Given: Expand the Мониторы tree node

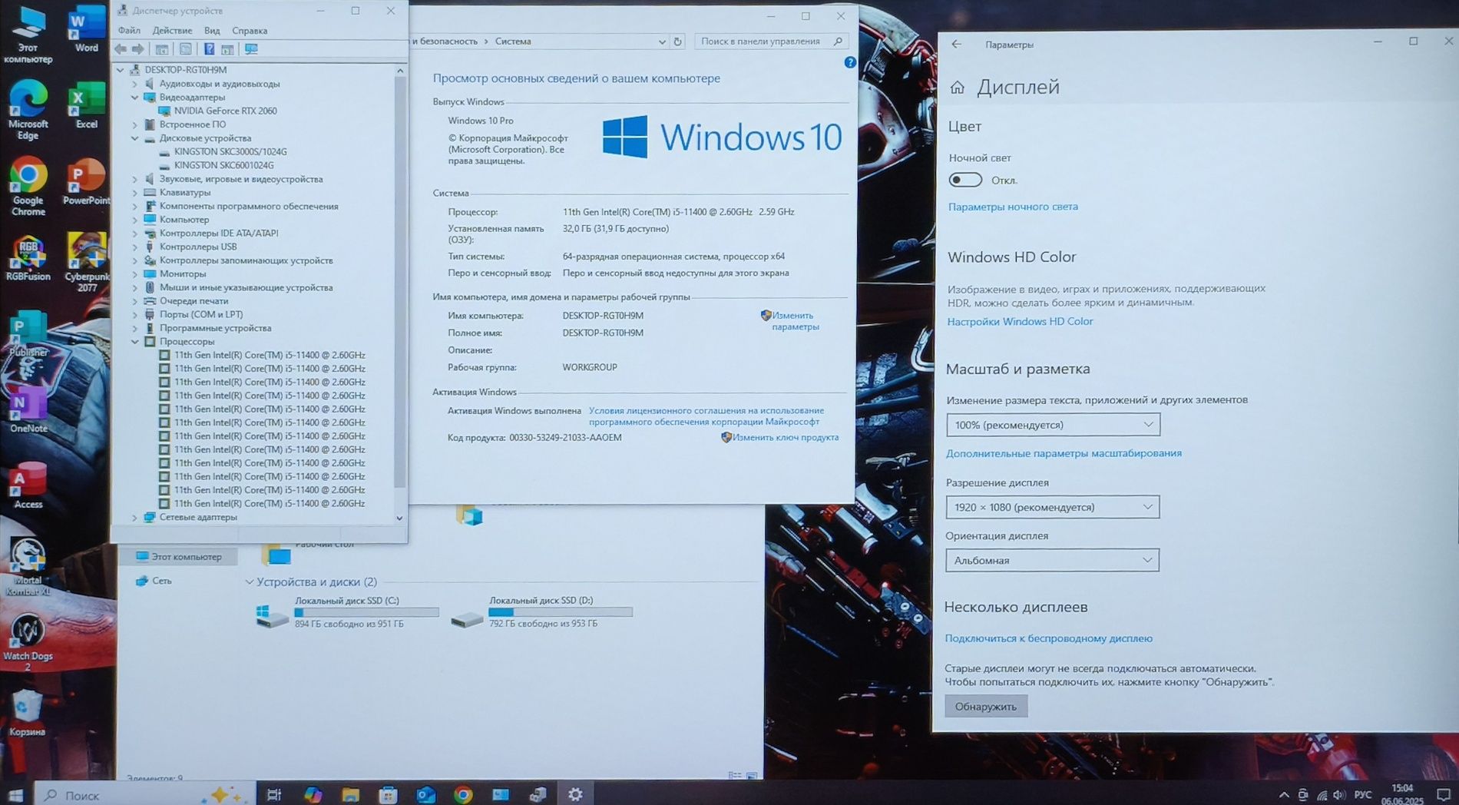Looking at the screenshot, I should (x=135, y=274).
